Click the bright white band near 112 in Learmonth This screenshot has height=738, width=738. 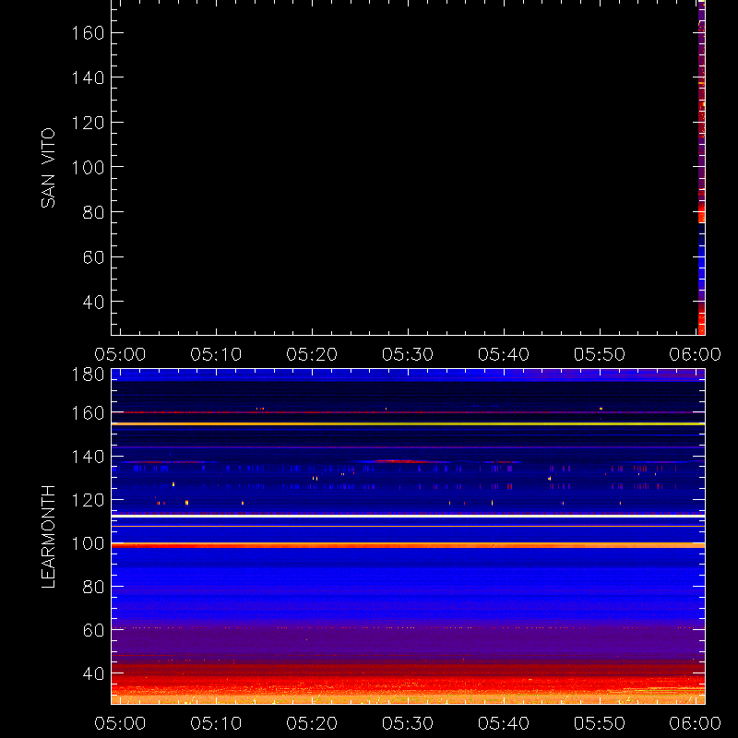[408, 517]
